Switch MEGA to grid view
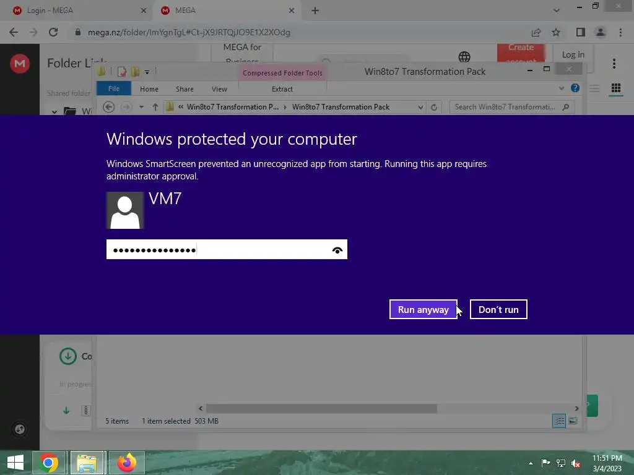 tap(616, 88)
